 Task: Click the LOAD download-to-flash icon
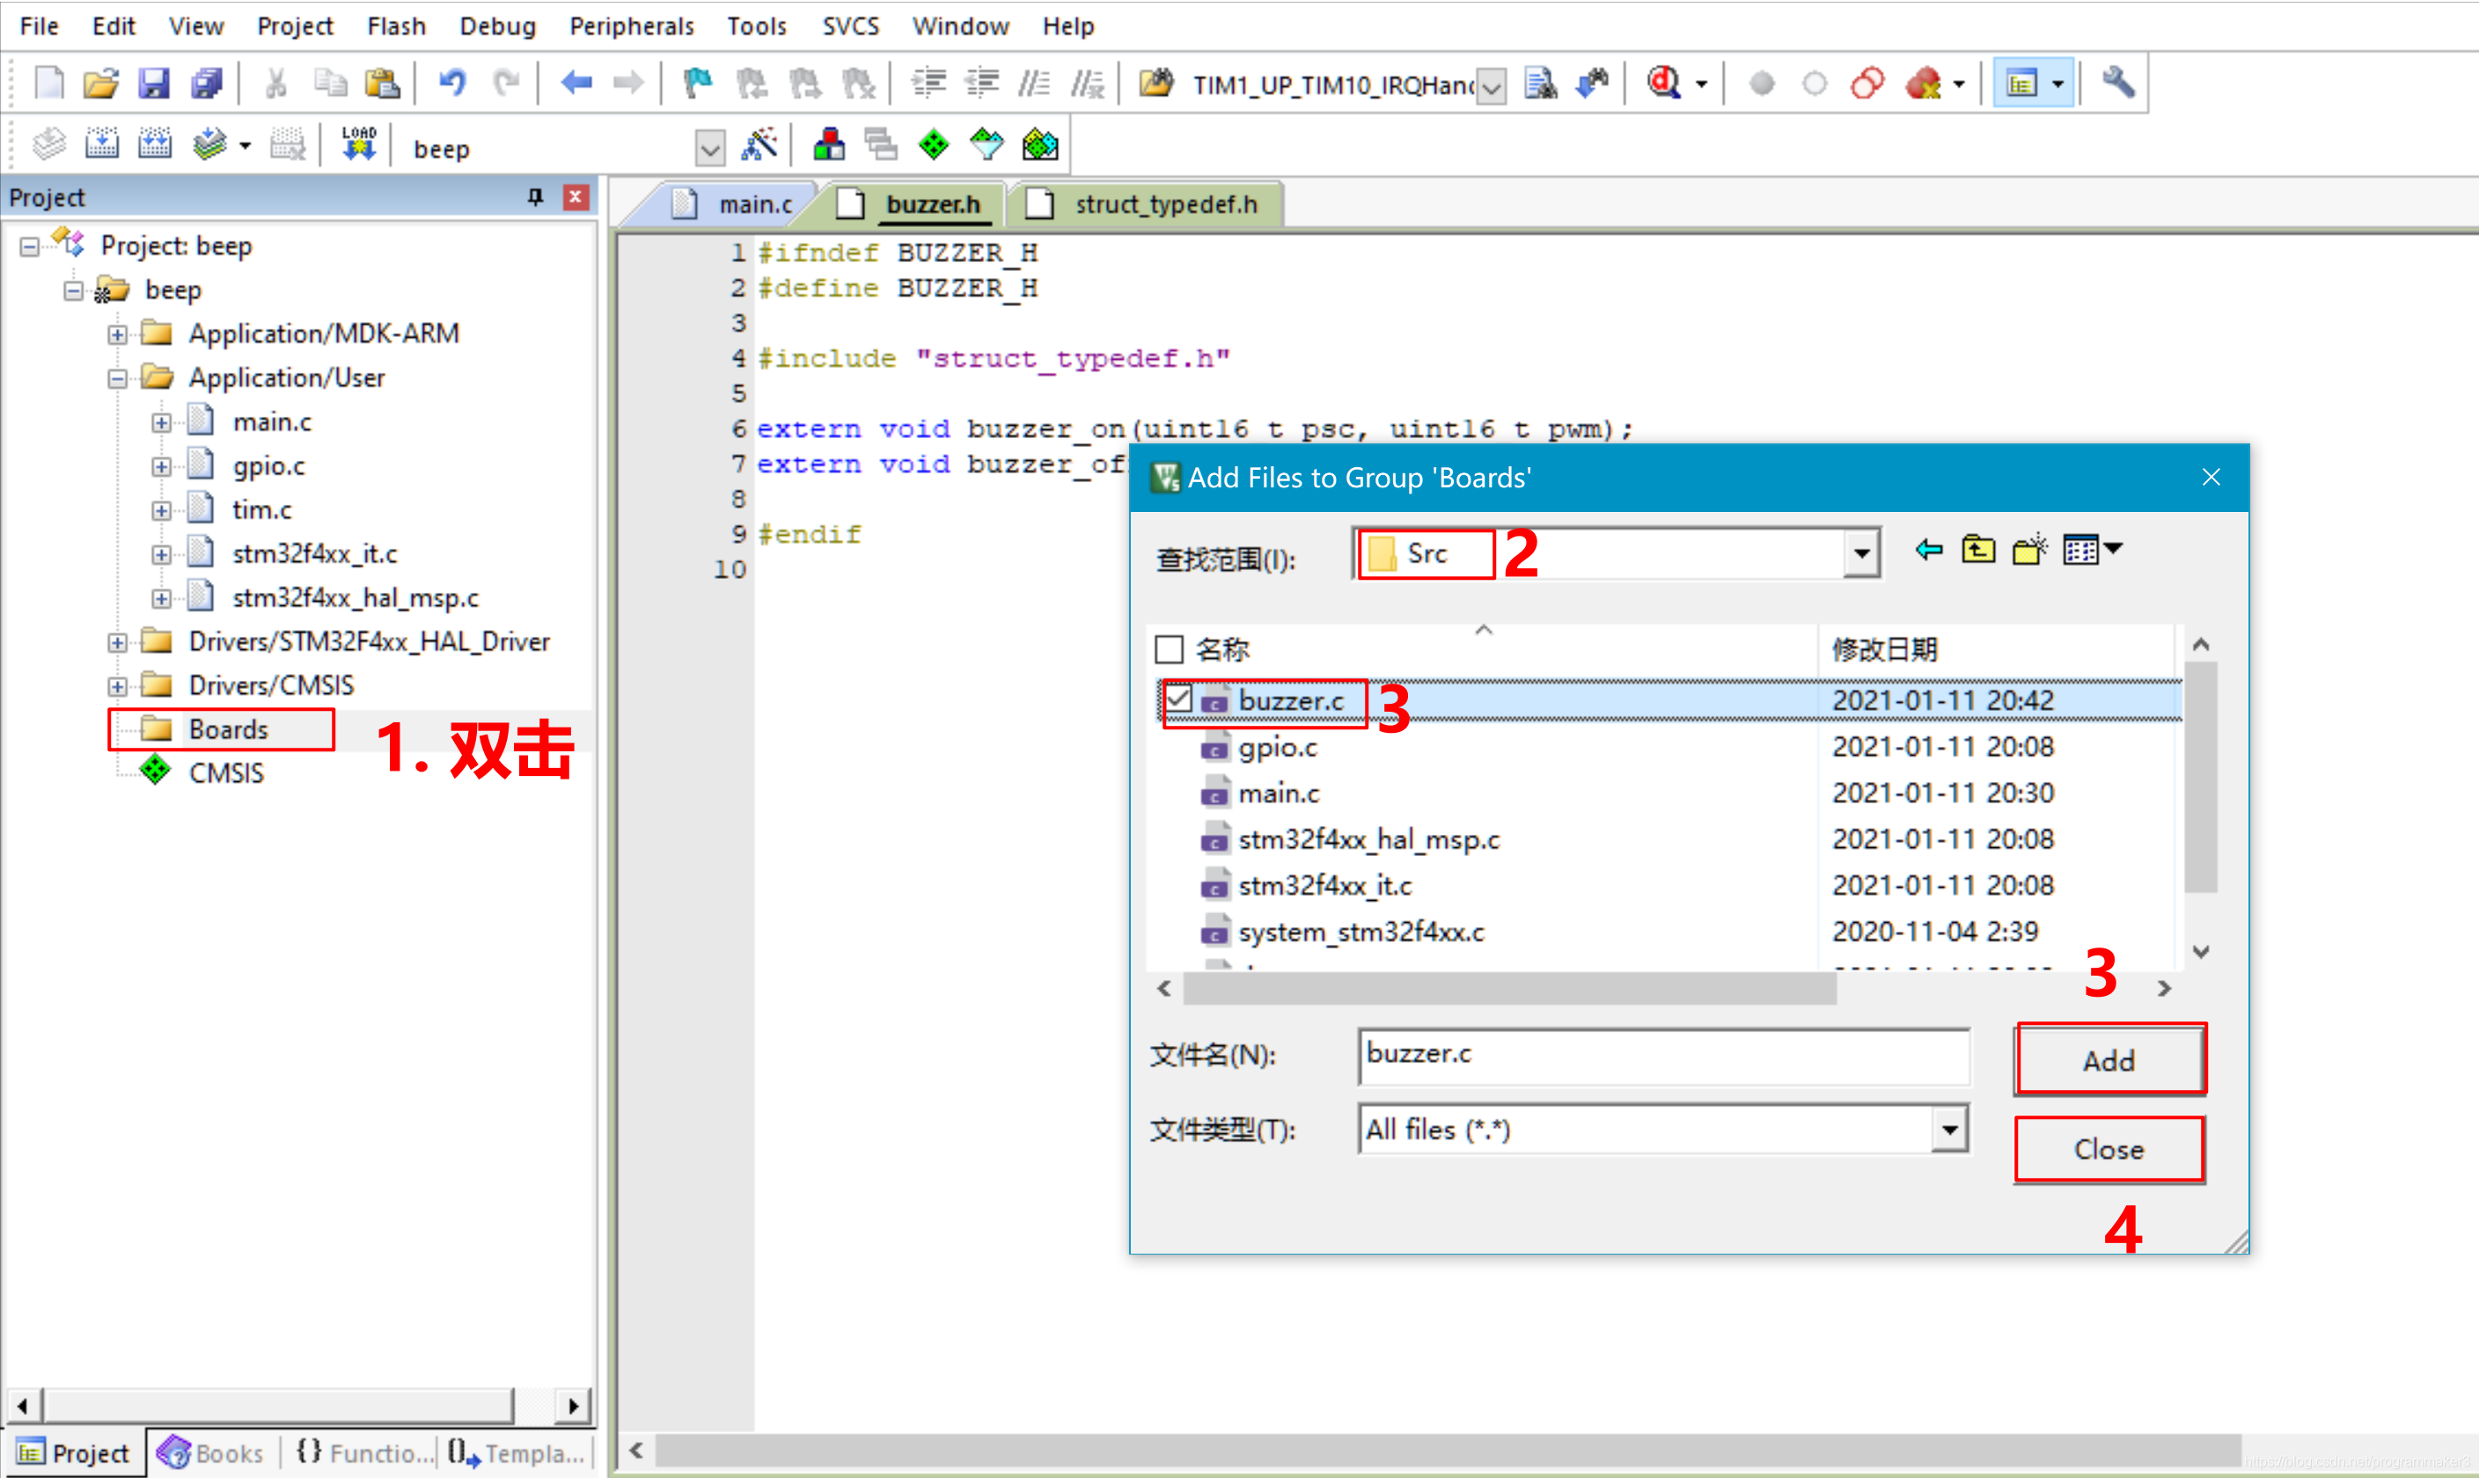358,145
